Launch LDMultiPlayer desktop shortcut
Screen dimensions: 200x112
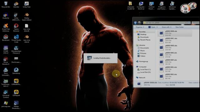(x=16, y=82)
